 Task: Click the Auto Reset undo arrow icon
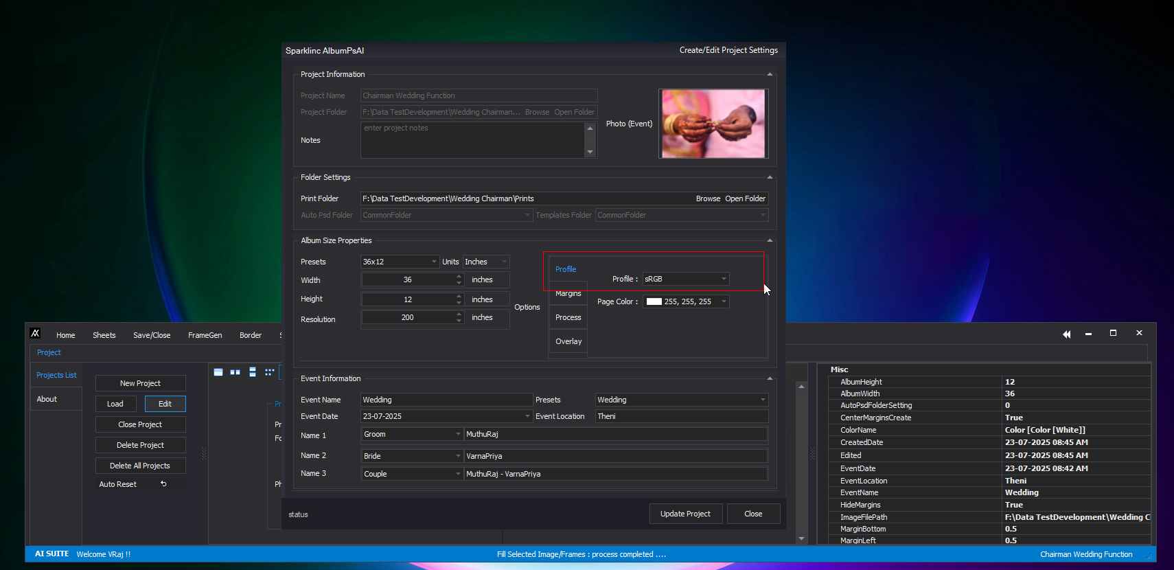(x=163, y=484)
